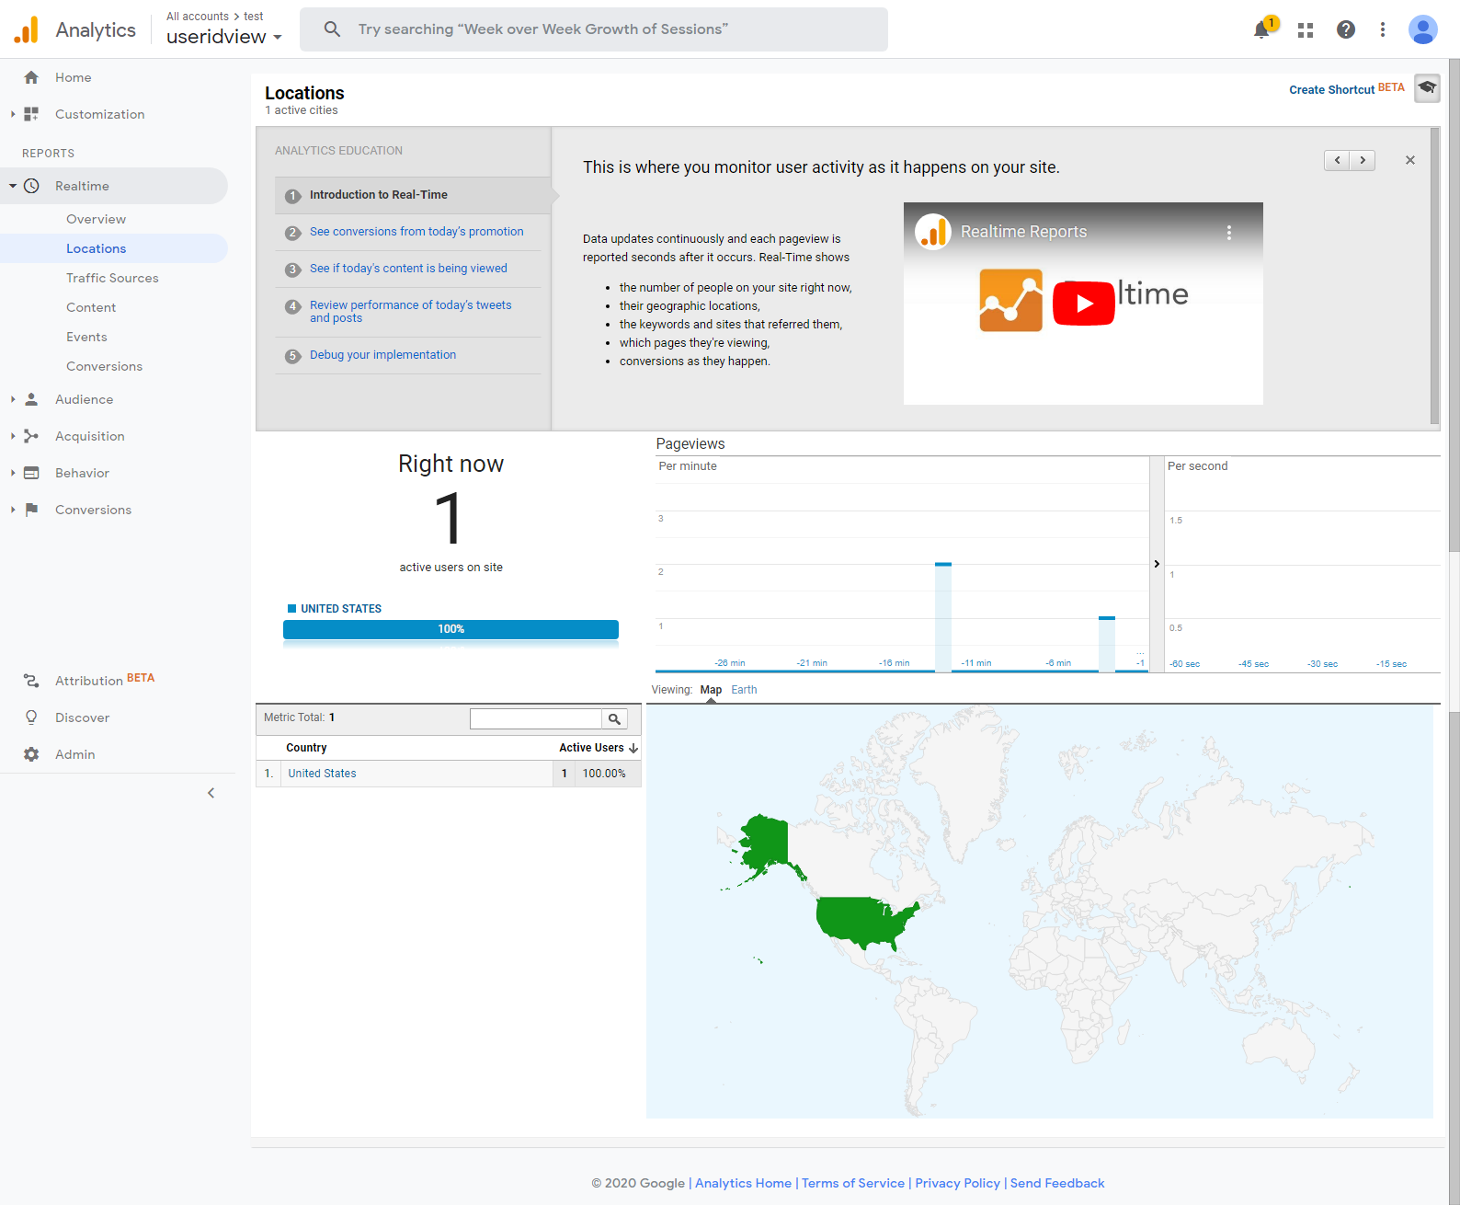
Task: Switch to Map view tab
Action: [711, 690]
